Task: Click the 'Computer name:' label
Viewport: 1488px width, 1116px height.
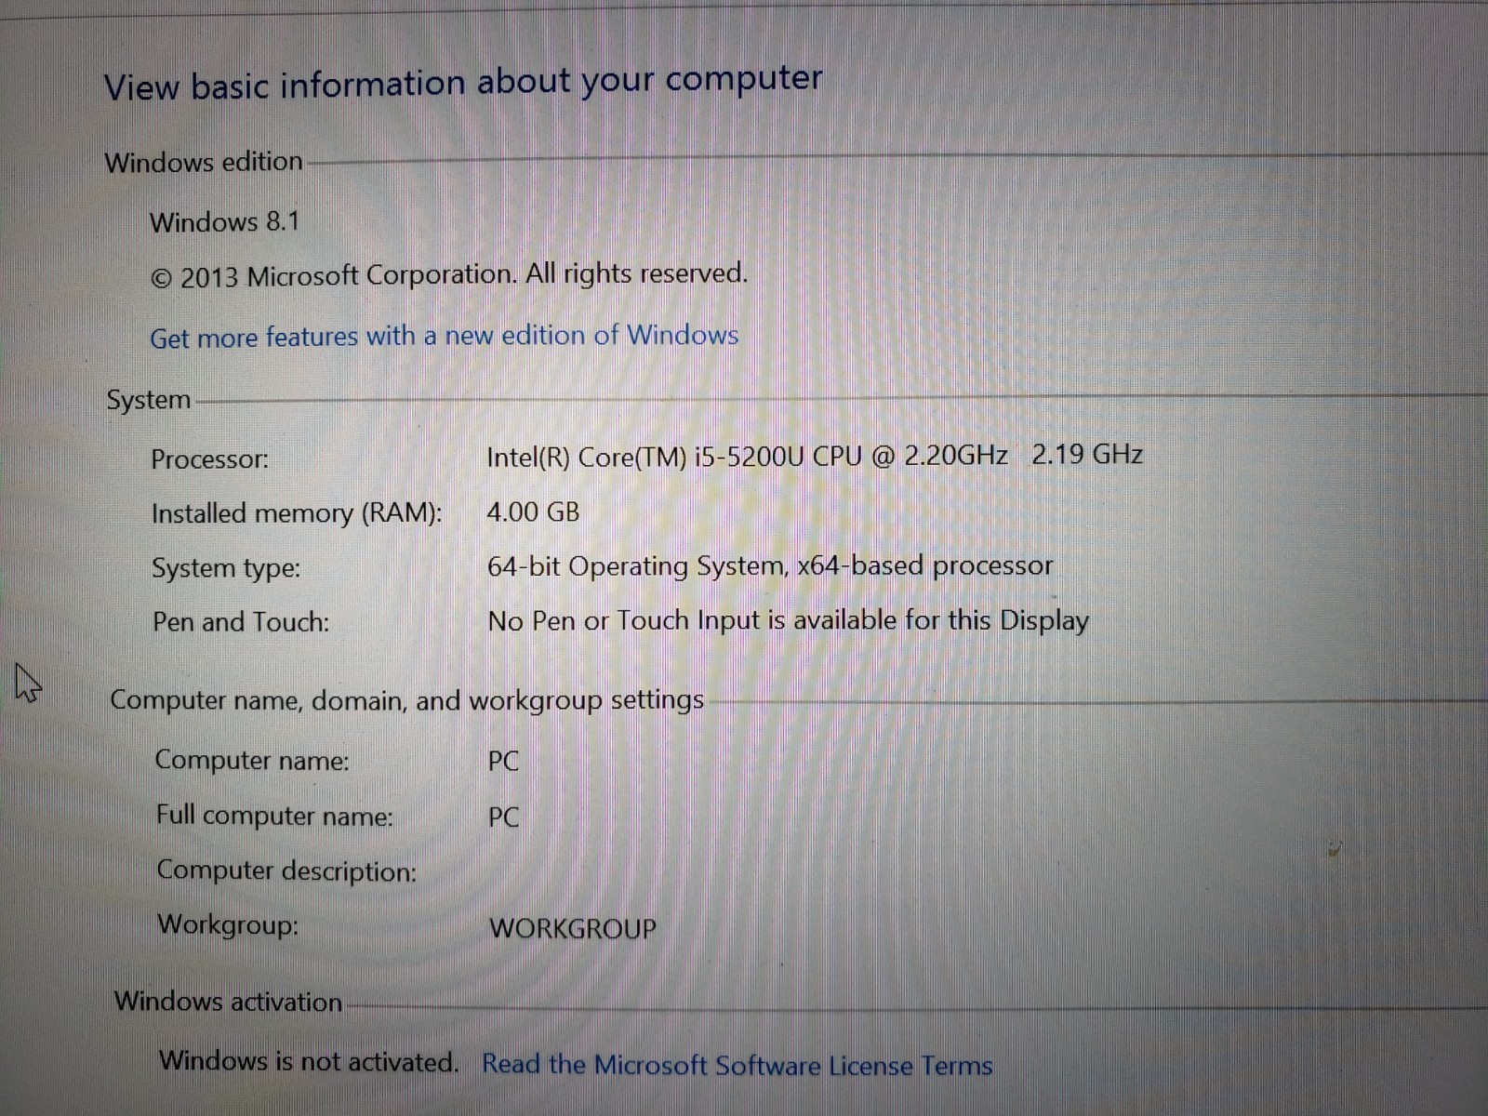Action: click(x=252, y=761)
